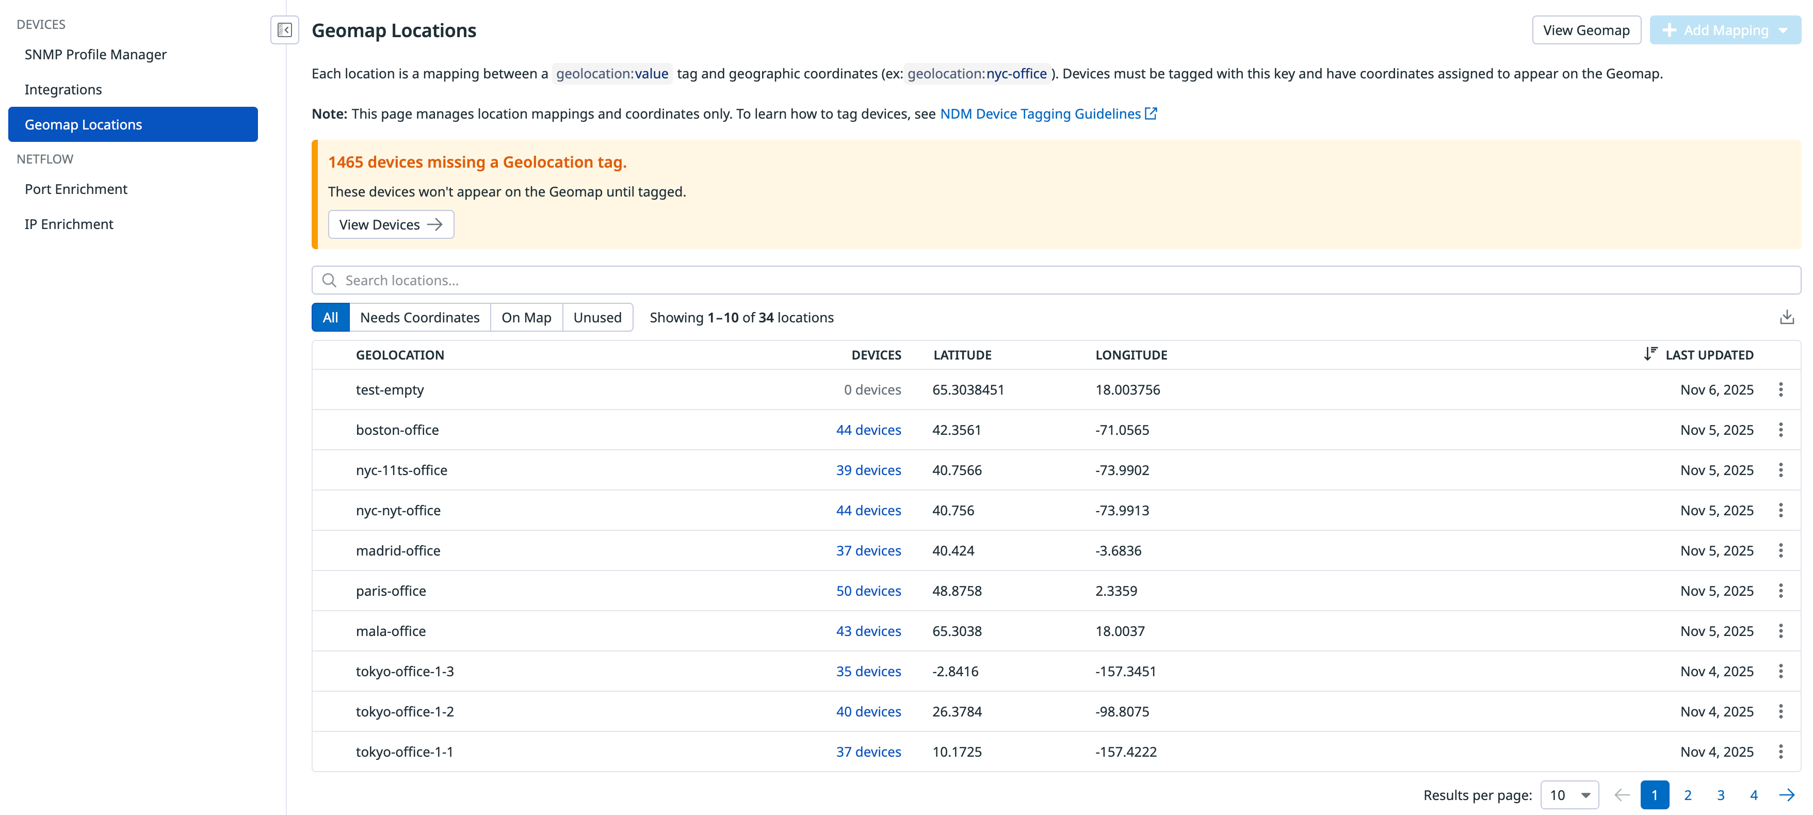This screenshot has height=815, width=1813.
Task: Filter by Needs Coordinates
Action: point(419,317)
